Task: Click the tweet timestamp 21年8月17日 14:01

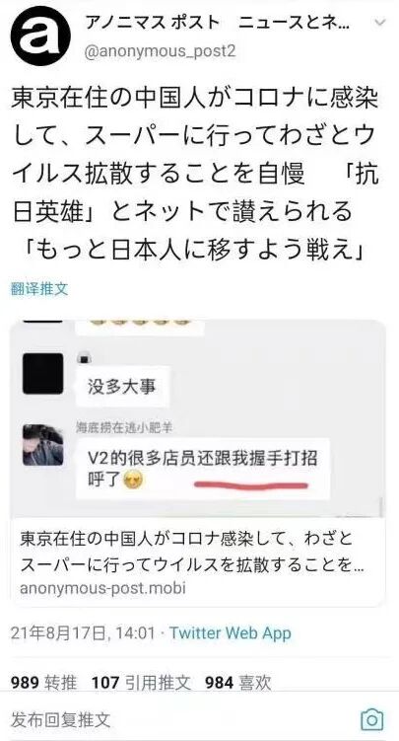Action: coord(83,632)
